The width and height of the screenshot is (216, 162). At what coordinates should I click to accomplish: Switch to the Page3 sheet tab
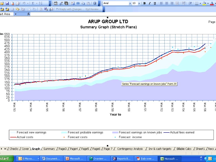pyautogui.click(x=63, y=149)
